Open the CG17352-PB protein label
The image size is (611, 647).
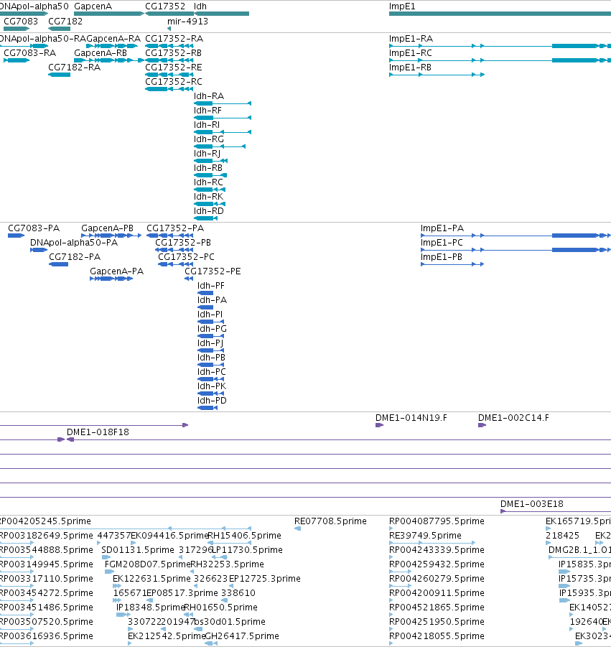(x=183, y=243)
